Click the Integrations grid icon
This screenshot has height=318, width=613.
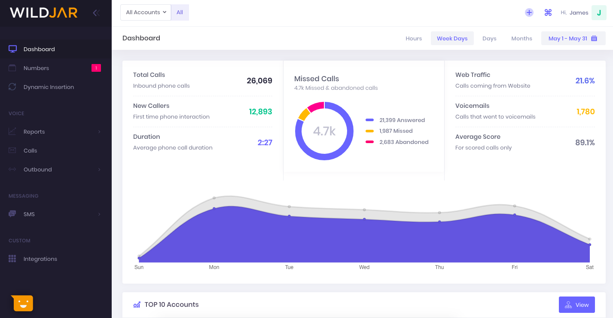12,258
